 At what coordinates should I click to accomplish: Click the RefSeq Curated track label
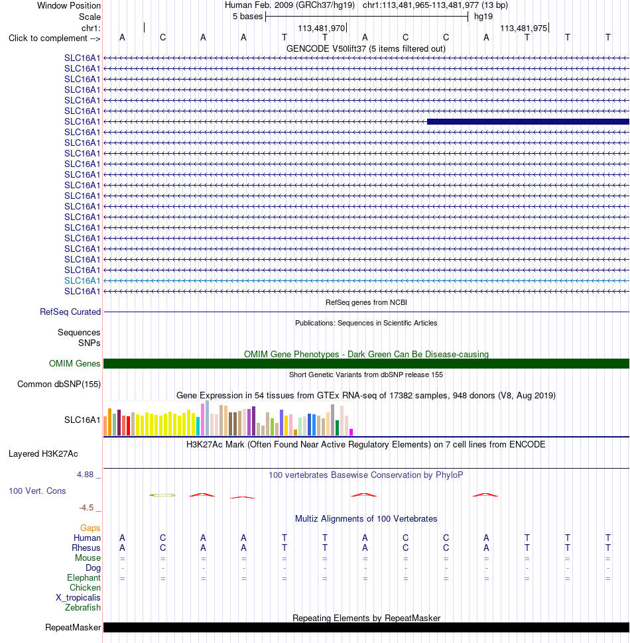pos(70,312)
